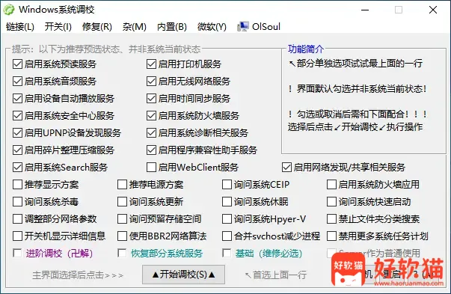Toggle 启用程序兼容性助手服务 checkbox
Viewport: 451px width, 294px height.
click(151, 150)
